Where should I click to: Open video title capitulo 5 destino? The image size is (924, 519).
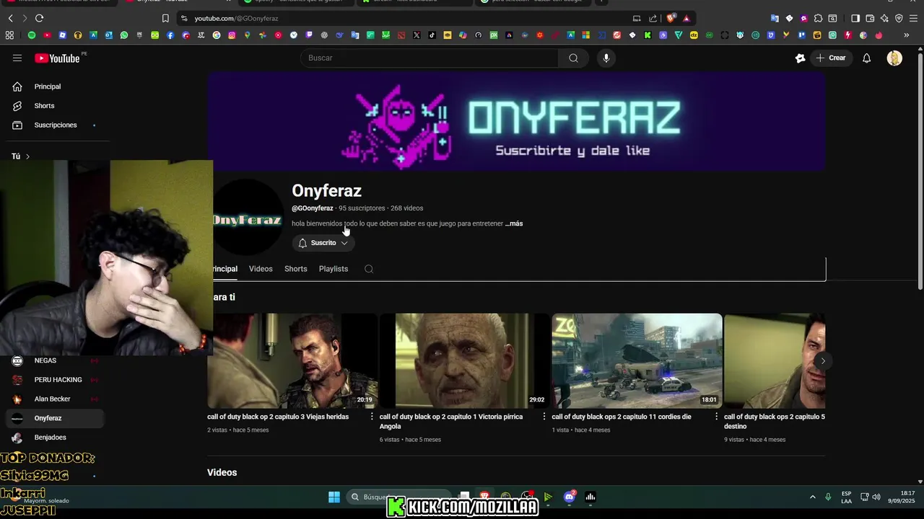[775, 422]
